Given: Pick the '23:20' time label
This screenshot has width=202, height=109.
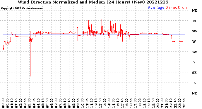Looking at the screenshot, I should (x=180, y=103).
